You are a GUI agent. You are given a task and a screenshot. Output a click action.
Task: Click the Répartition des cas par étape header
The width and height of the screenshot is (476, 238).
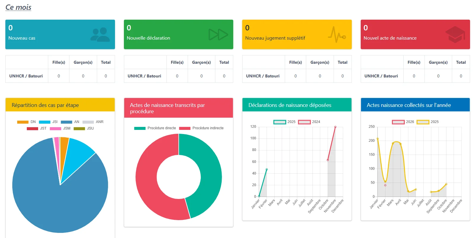point(60,105)
